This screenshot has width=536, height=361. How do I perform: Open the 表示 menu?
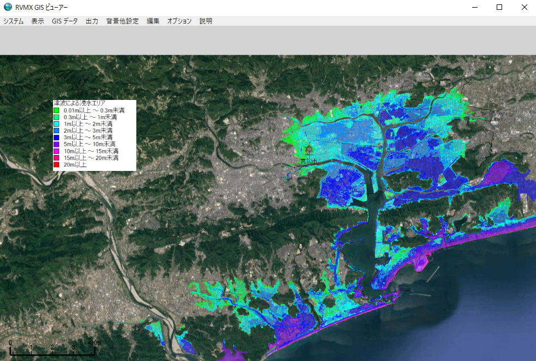pos(38,21)
